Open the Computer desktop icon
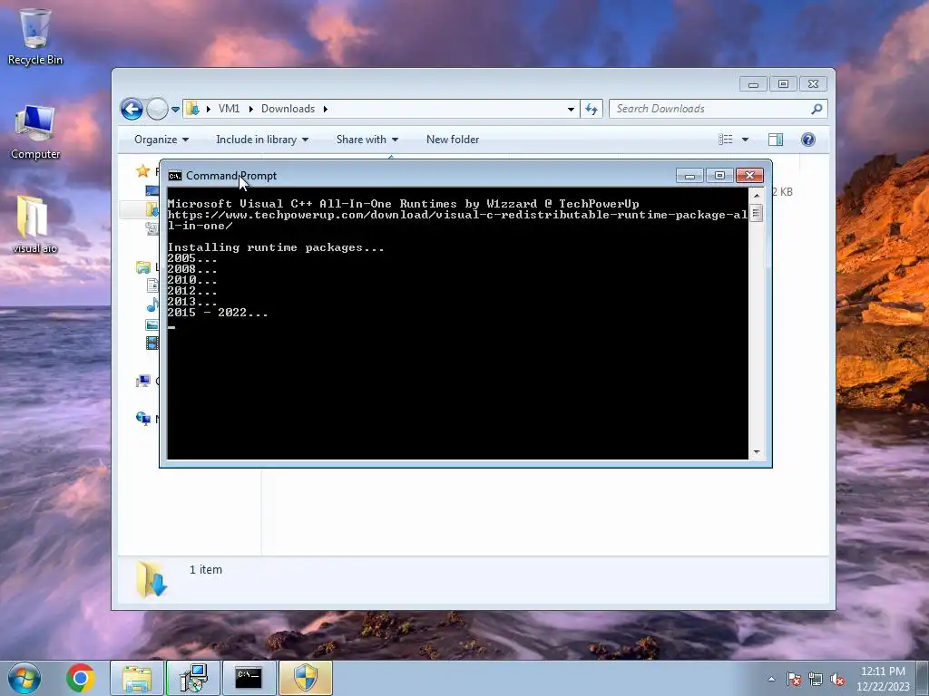Screen dimensions: 929x696 coord(34,131)
